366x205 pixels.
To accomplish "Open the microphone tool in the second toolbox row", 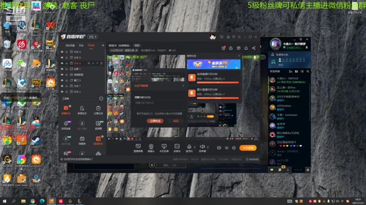I will coord(66,125).
